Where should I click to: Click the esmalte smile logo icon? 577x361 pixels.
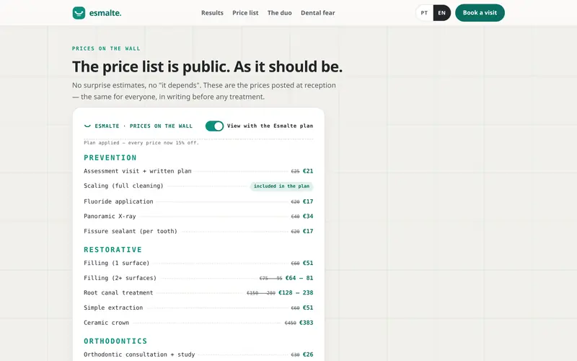[x=79, y=13]
